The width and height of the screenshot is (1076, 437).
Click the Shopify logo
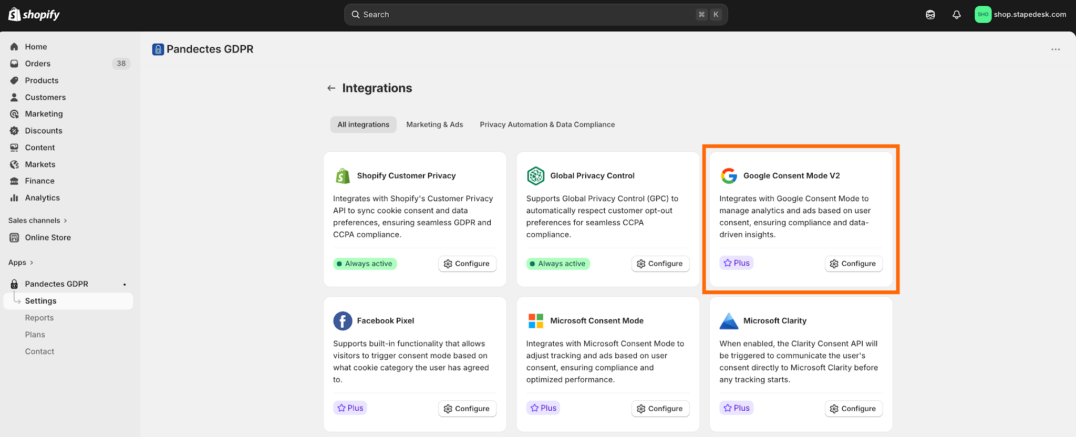(34, 15)
